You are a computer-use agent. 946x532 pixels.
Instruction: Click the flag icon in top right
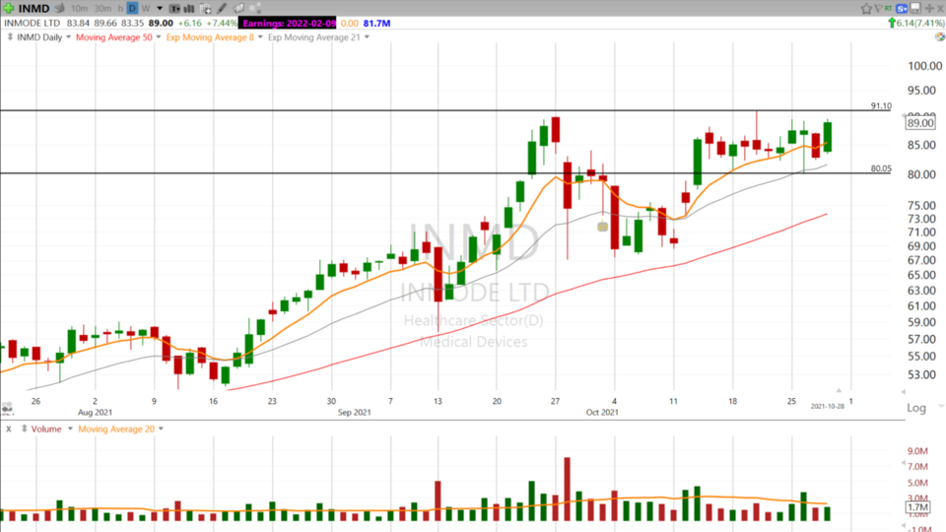point(878,8)
